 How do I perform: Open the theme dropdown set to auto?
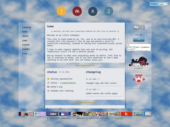pyautogui.click(x=163, y=4)
